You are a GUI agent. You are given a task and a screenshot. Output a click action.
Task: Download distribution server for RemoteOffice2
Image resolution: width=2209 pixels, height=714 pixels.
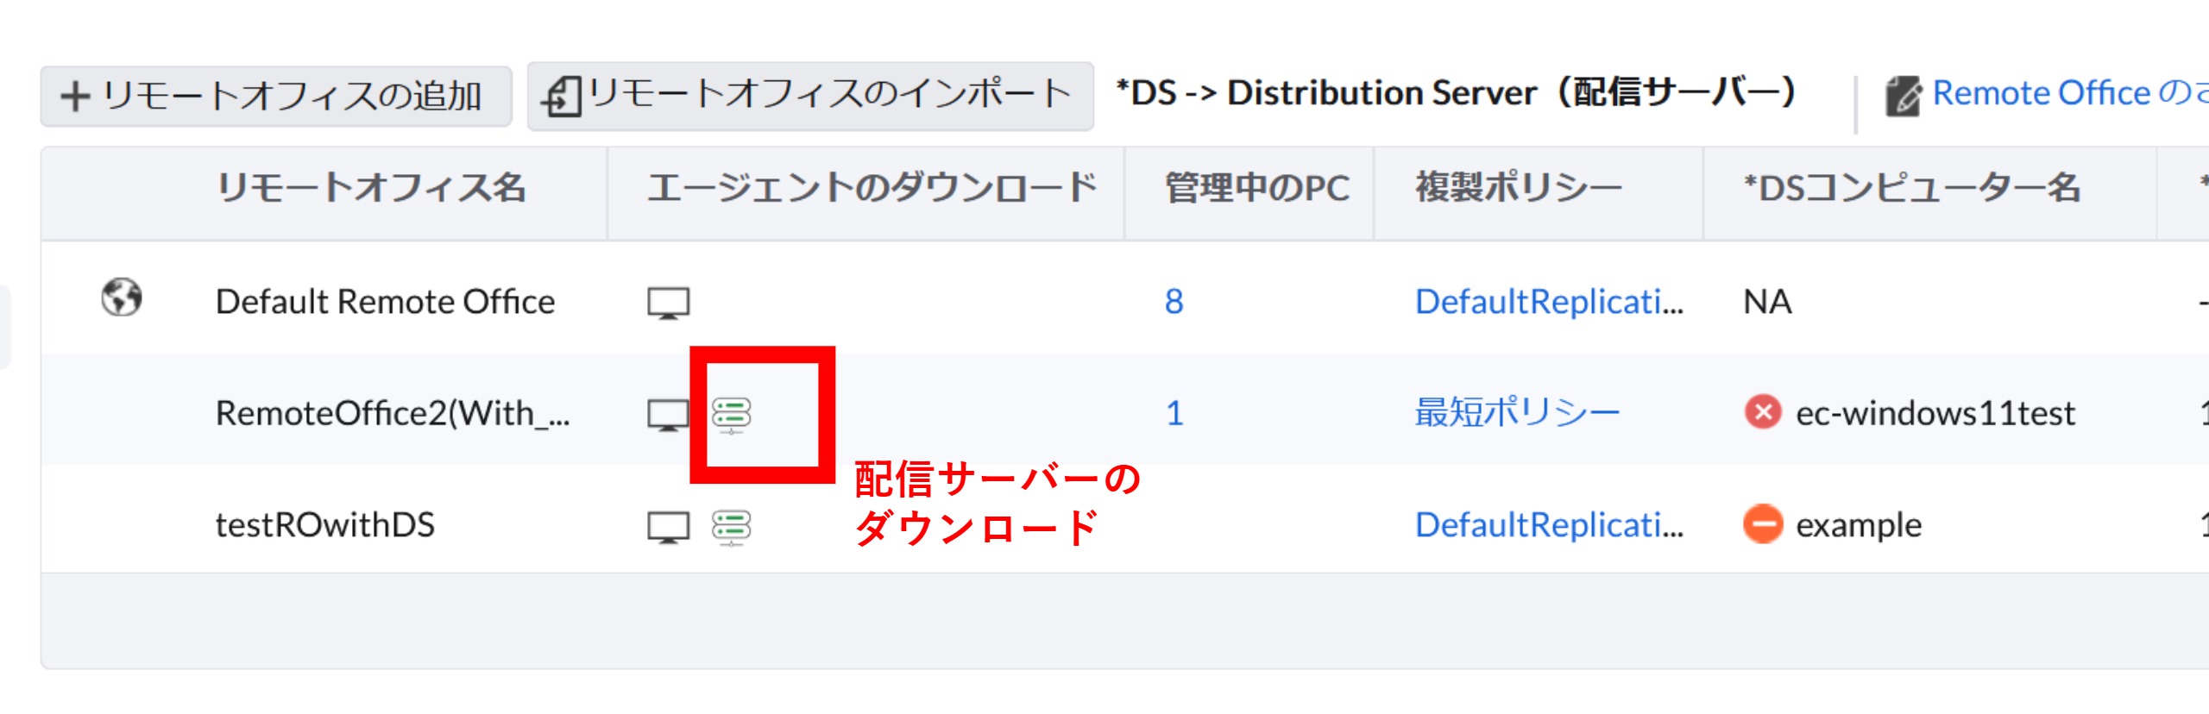732,415
